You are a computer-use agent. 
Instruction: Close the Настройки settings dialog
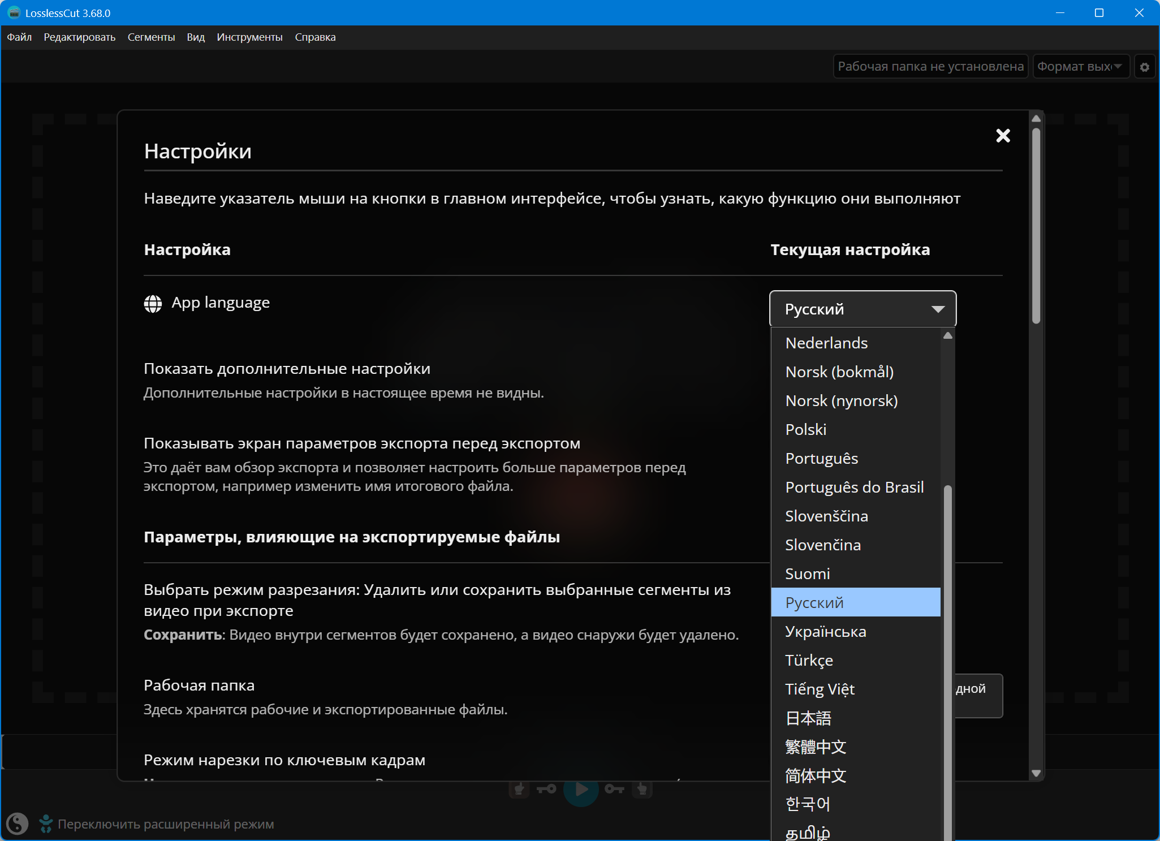pos(1002,136)
